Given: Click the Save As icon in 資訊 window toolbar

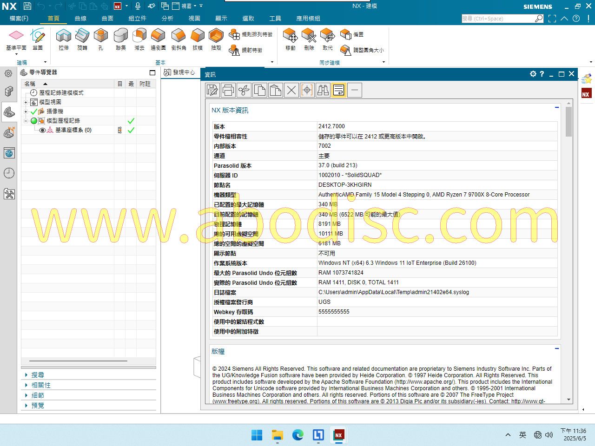Looking at the screenshot, I should [x=212, y=90].
